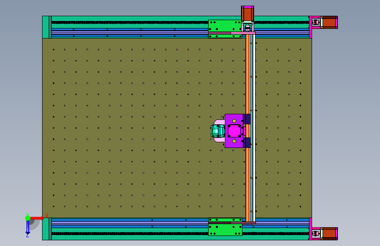Click the blue Z axis arrow of the triad
This screenshot has height=246, width=380.
click(x=28, y=228)
